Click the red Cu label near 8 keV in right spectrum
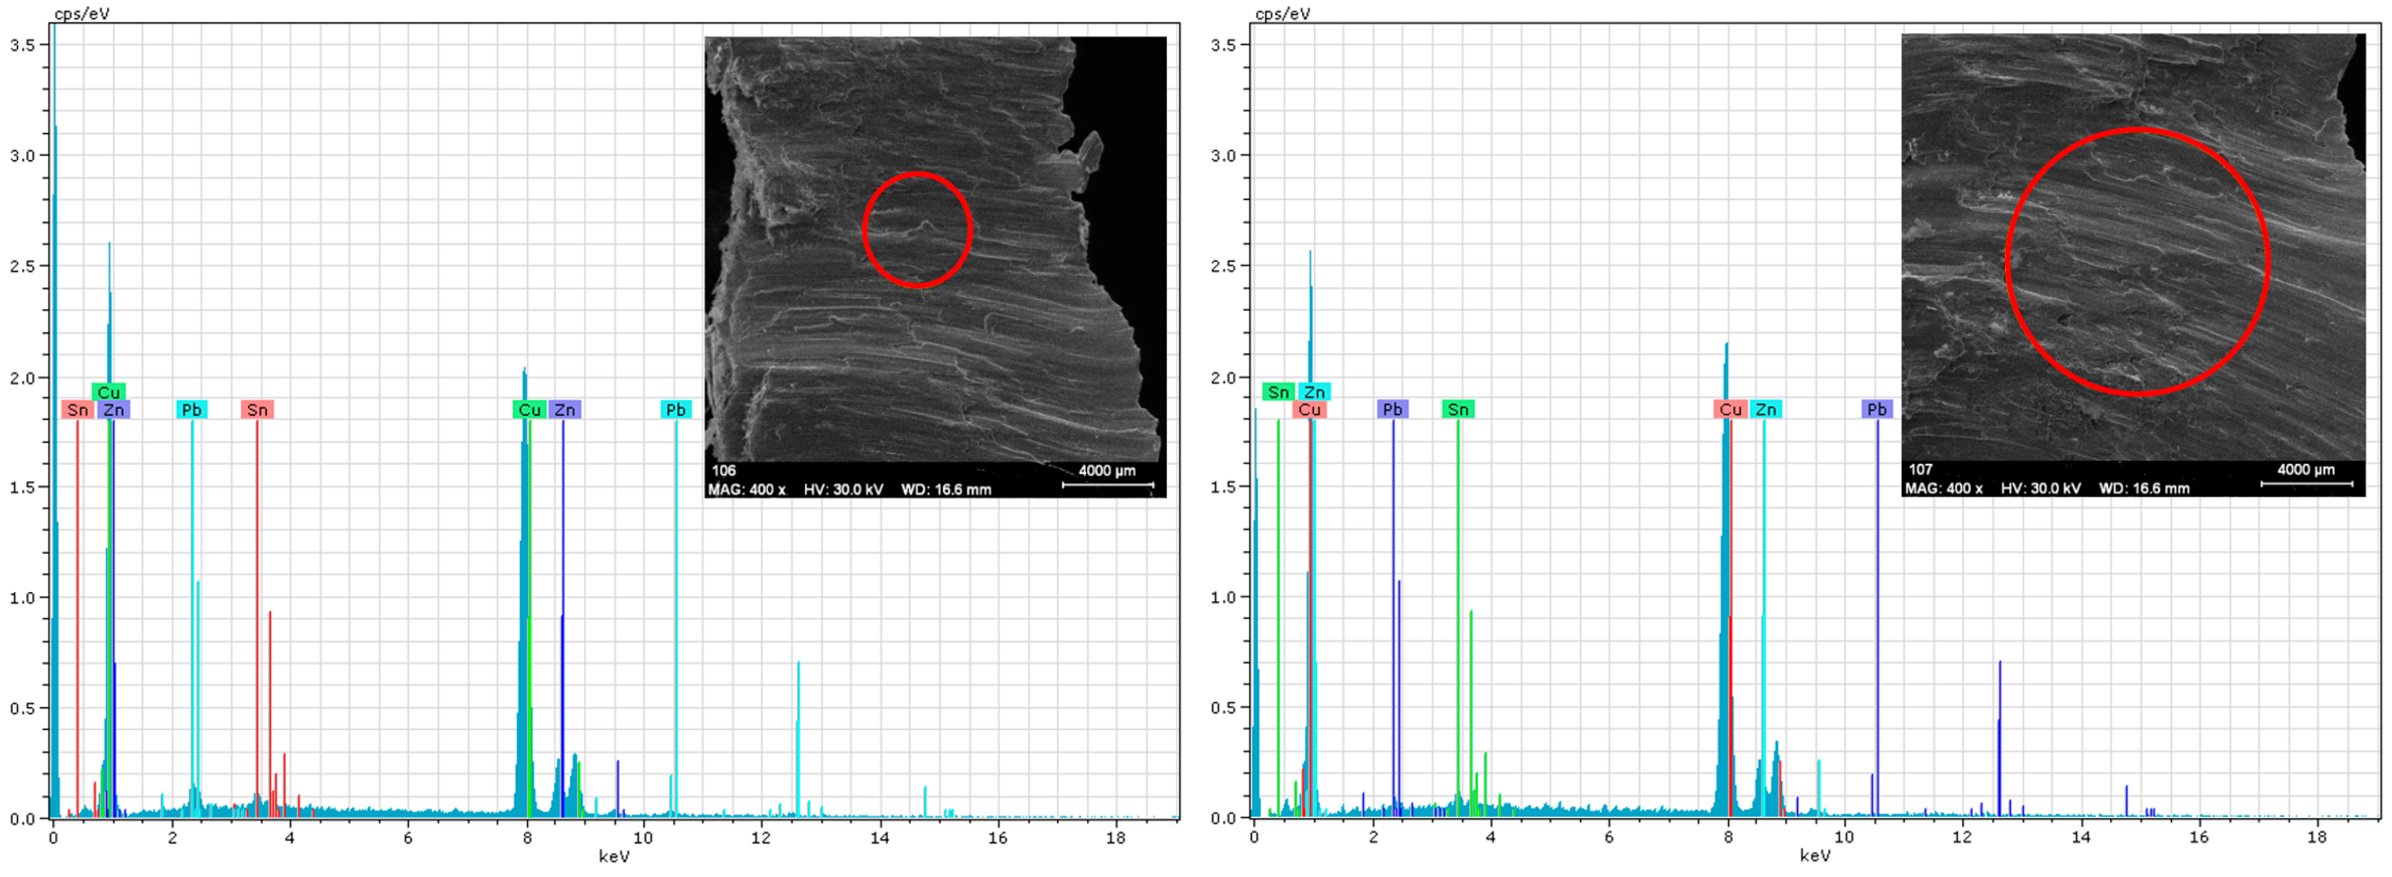The width and height of the screenshot is (2392, 877). [x=1730, y=409]
